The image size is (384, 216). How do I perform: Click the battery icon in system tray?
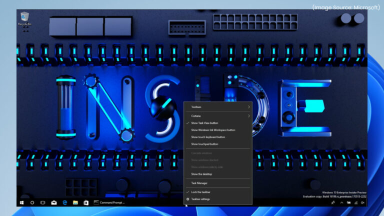(348, 202)
